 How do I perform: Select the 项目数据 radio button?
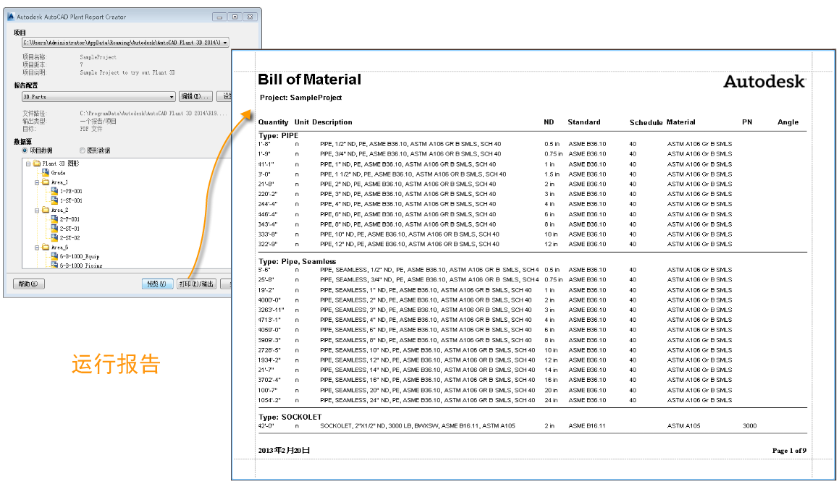pyautogui.click(x=25, y=150)
